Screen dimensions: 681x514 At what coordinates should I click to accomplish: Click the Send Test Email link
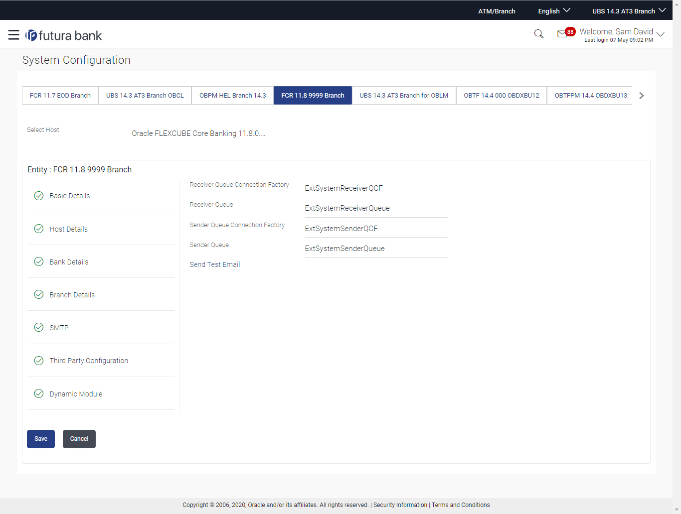click(215, 264)
